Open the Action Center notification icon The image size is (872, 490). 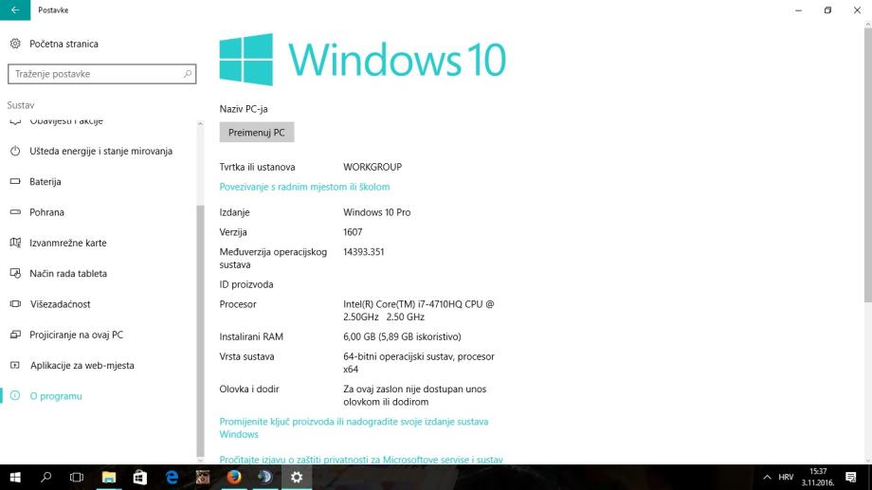coord(850,478)
